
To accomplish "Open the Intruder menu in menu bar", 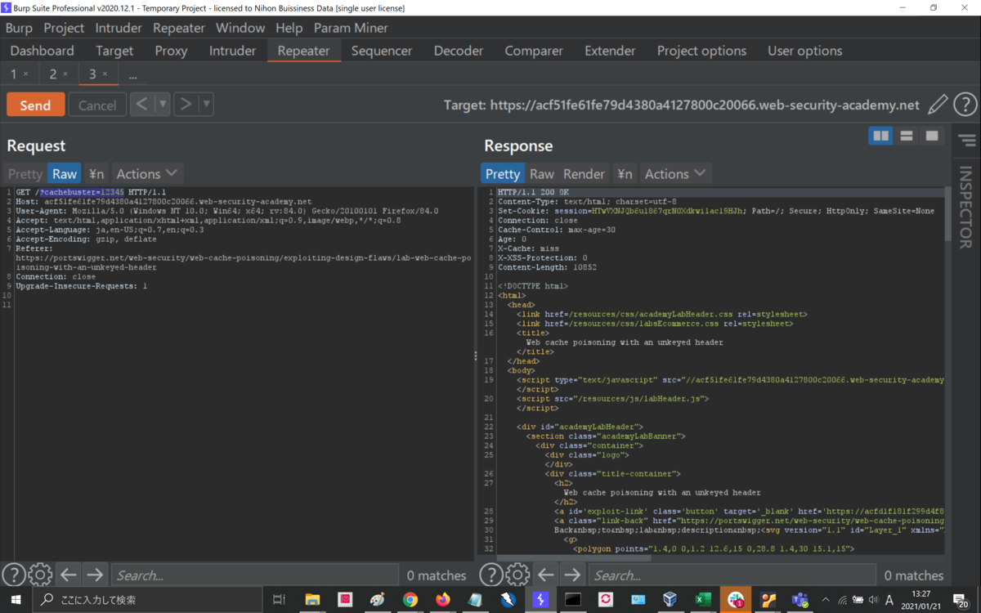I will [x=119, y=28].
